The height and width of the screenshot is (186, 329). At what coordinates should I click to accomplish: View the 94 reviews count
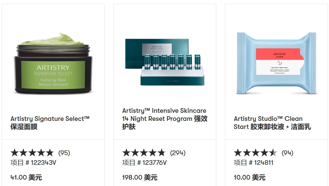tap(287, 153)
